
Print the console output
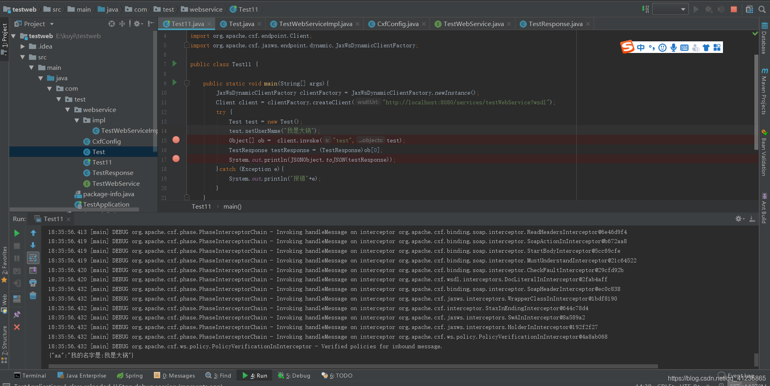click(x=33, y=283)
